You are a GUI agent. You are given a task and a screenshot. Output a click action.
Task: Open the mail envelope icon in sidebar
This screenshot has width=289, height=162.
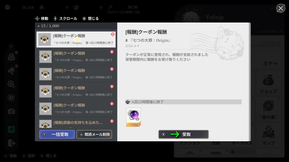click(11, 57)
